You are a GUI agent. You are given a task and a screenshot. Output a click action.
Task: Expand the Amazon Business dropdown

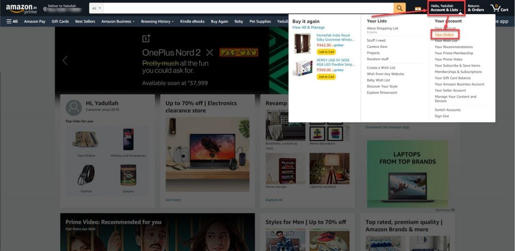coord(118,21)
